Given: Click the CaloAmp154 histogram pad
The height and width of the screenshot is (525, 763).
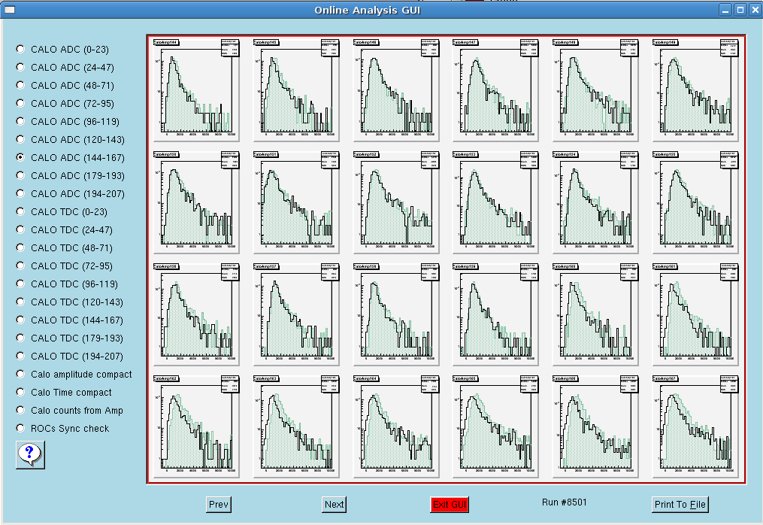Looking at the screenshot, I should (595, 202).
